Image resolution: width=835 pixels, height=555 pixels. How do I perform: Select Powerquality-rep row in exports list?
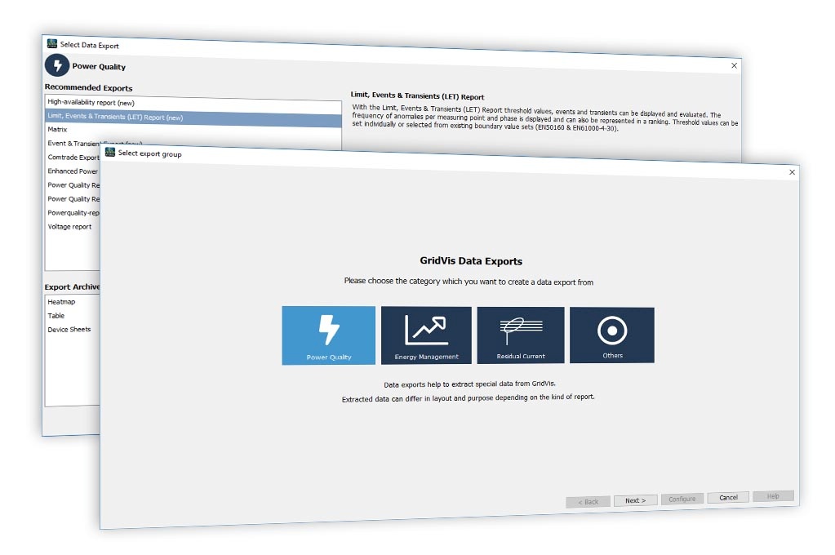coord(73,212)
